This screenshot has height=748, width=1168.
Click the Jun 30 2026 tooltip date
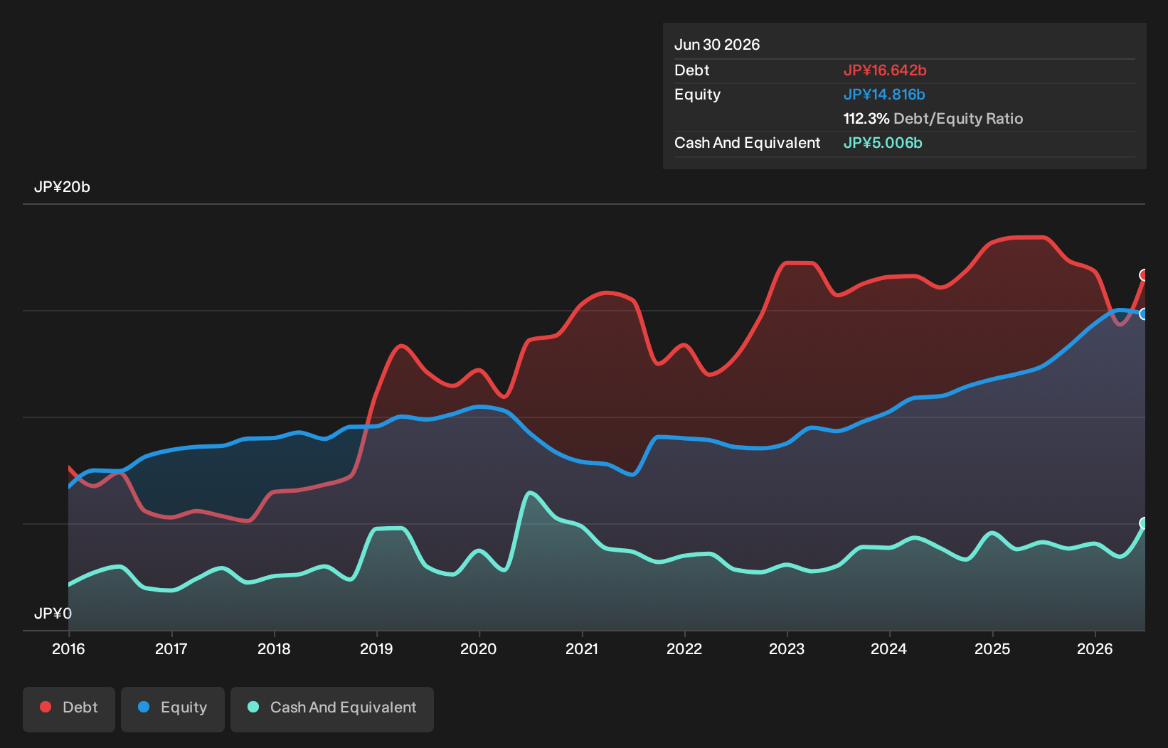(717, 45)
